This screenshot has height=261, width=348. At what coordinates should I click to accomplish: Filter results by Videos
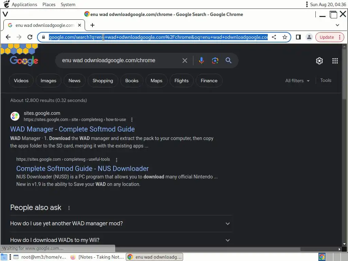(21, 81)
